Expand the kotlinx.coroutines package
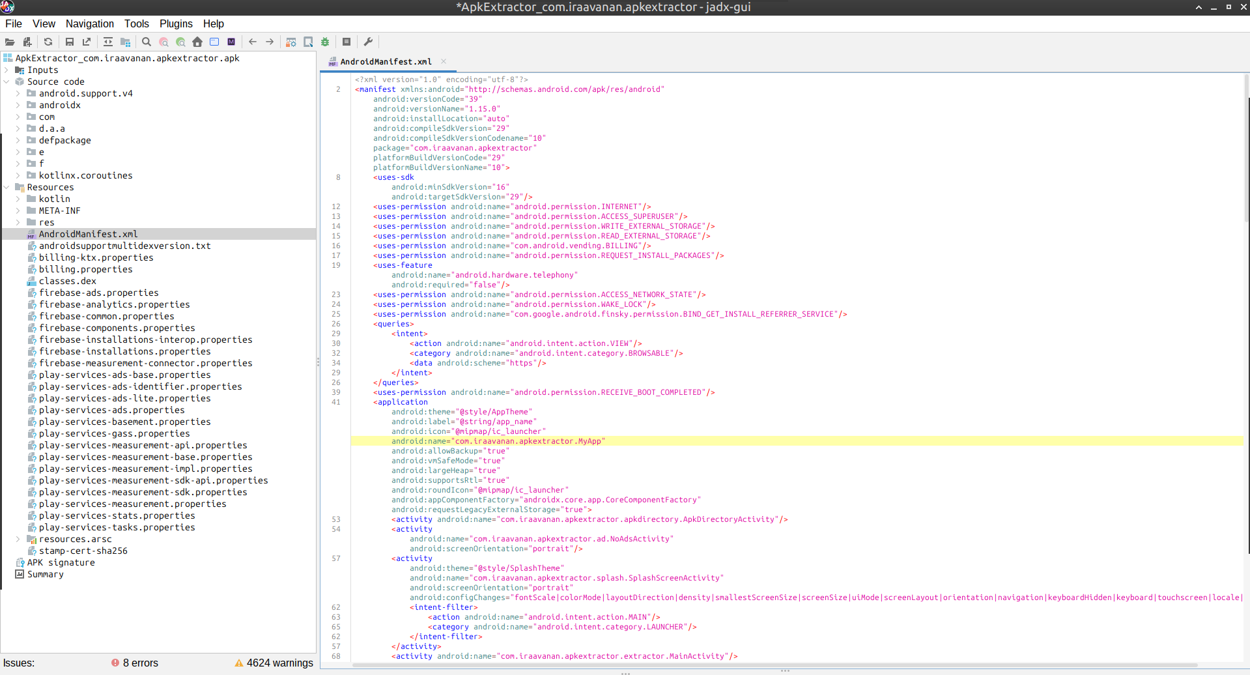This screenshot has width=1250, height=675. (x=18, y=175)
